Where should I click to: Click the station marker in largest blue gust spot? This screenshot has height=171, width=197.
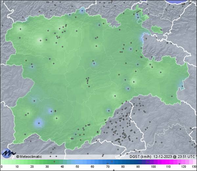pos(39,123)
